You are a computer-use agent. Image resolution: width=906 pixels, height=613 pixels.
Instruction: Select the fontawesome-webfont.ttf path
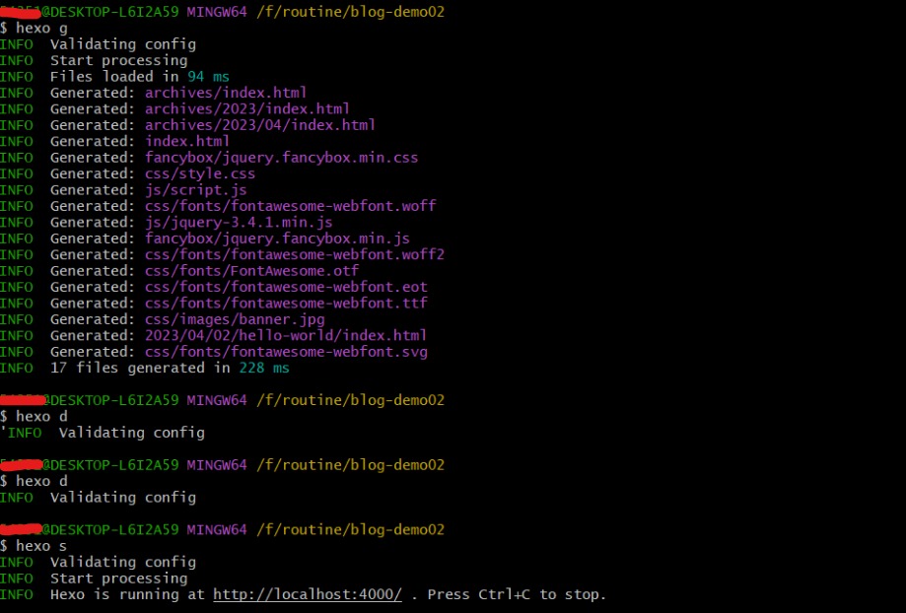coord(286,303)
